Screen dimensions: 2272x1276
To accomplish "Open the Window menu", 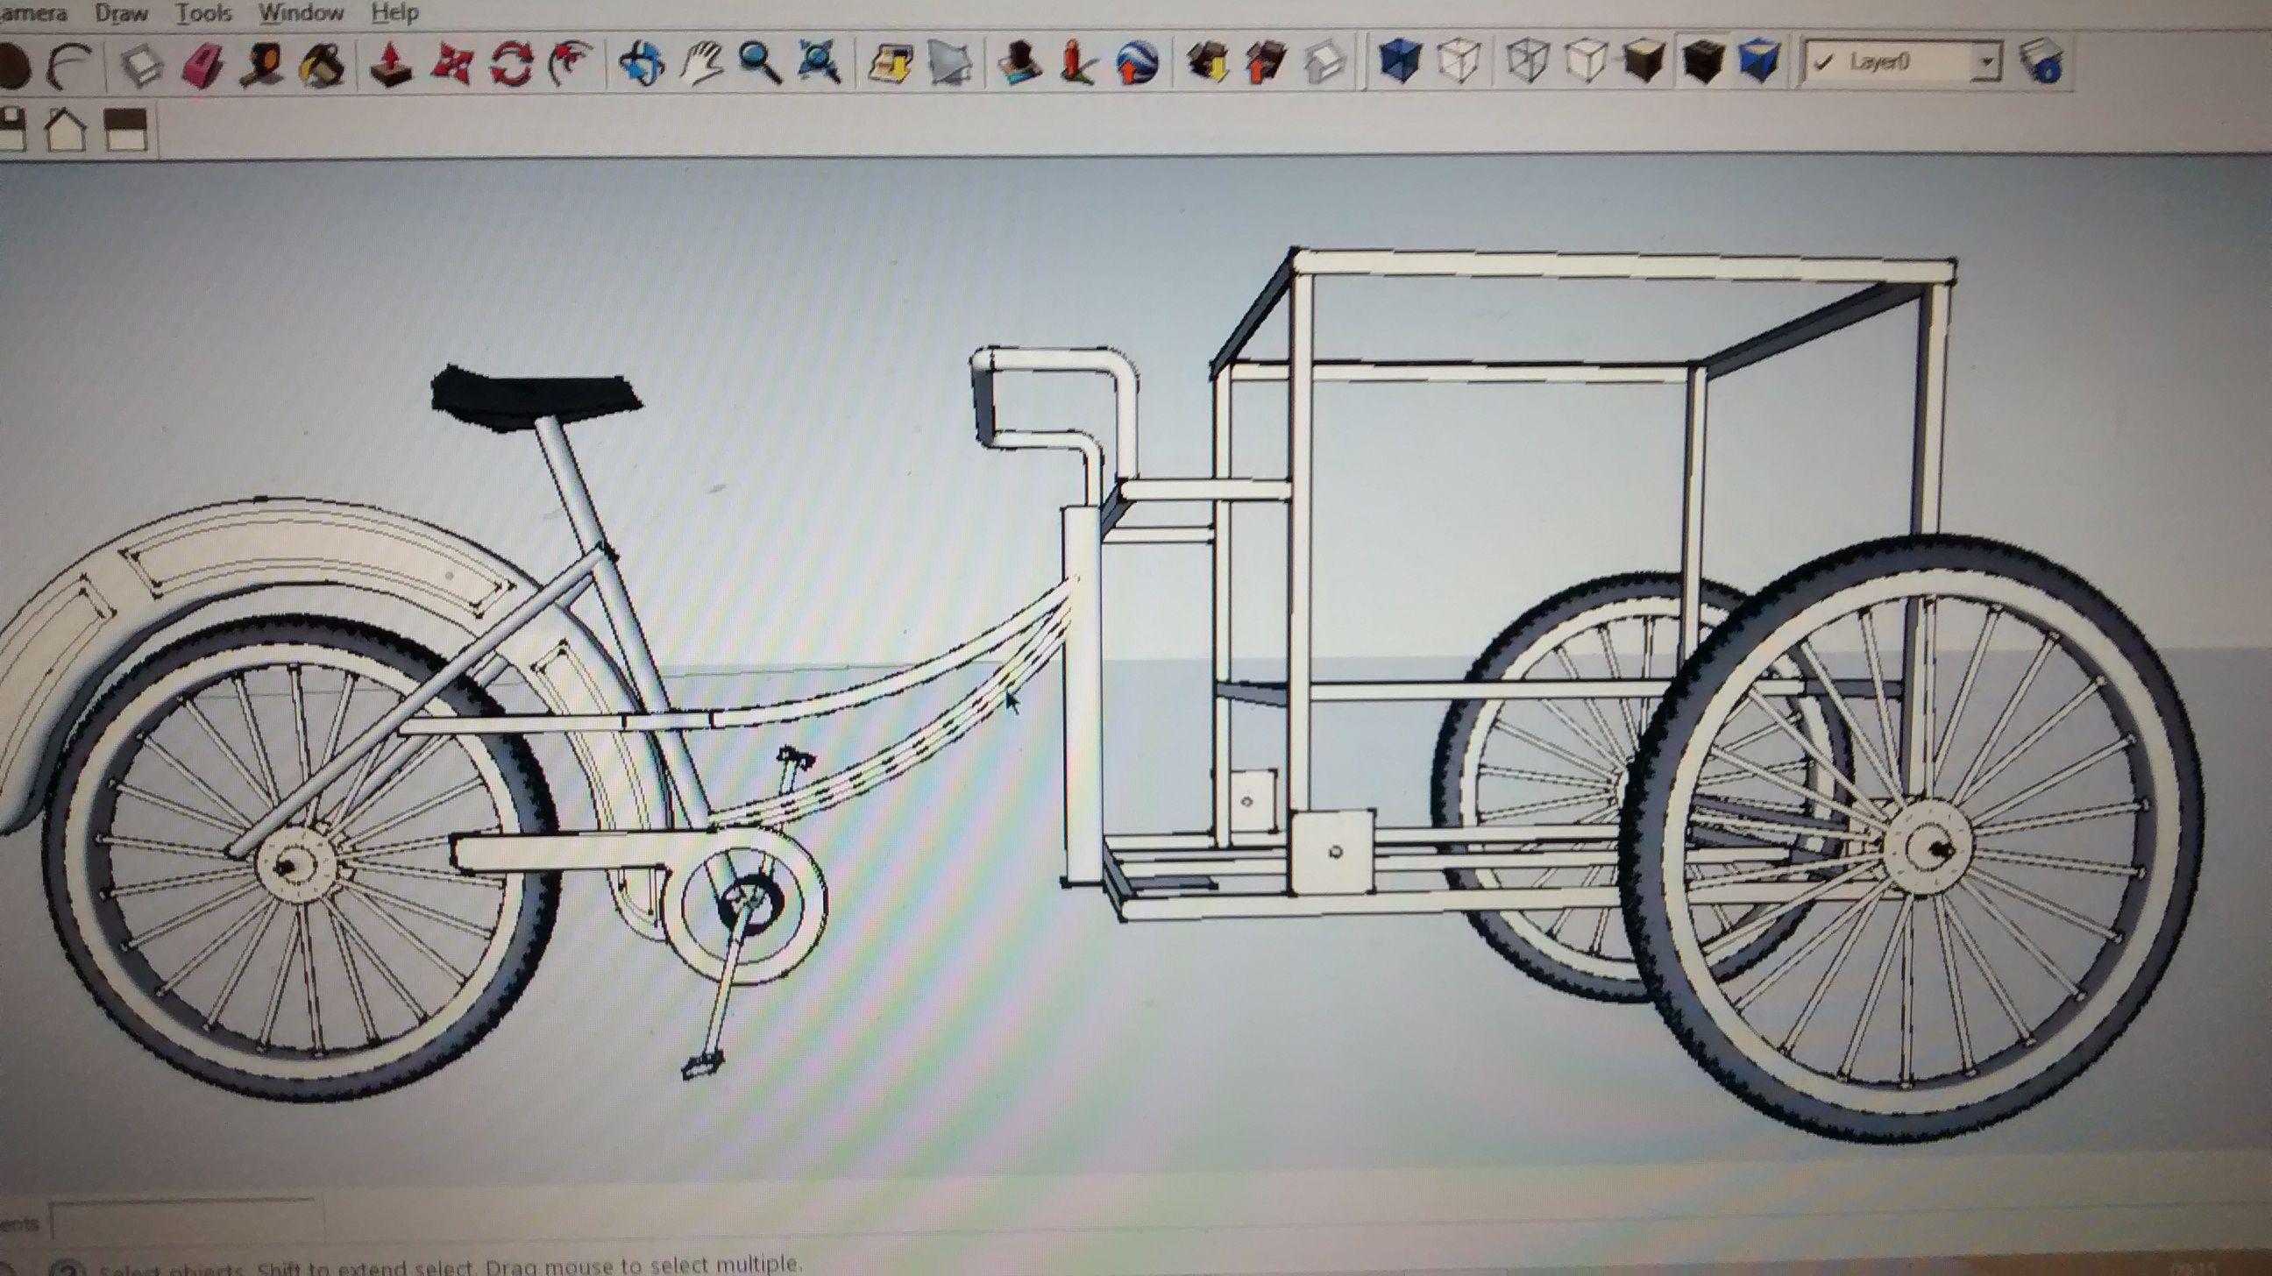I will (x=301, y=13).
